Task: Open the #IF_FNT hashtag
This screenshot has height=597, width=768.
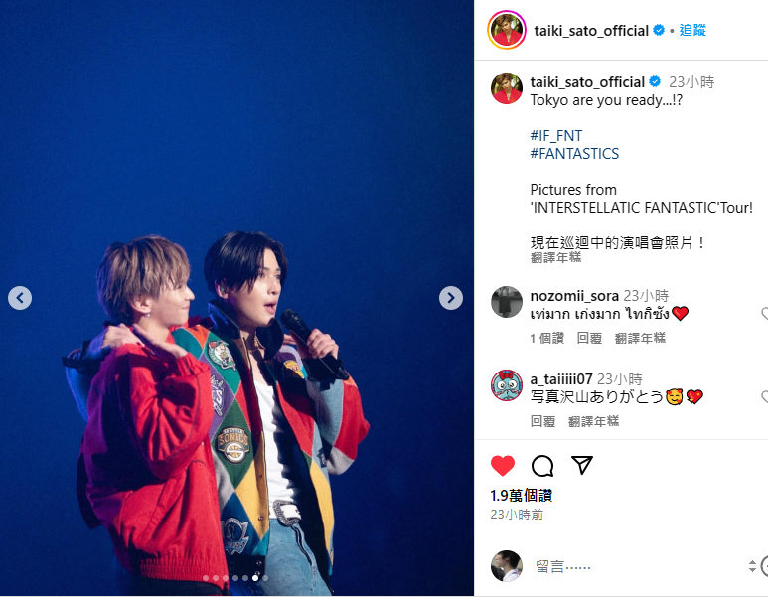Action: (556, 136)
